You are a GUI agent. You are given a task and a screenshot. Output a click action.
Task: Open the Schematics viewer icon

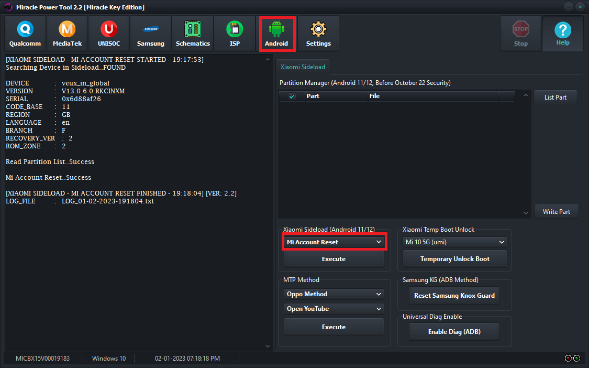point(193,34)
